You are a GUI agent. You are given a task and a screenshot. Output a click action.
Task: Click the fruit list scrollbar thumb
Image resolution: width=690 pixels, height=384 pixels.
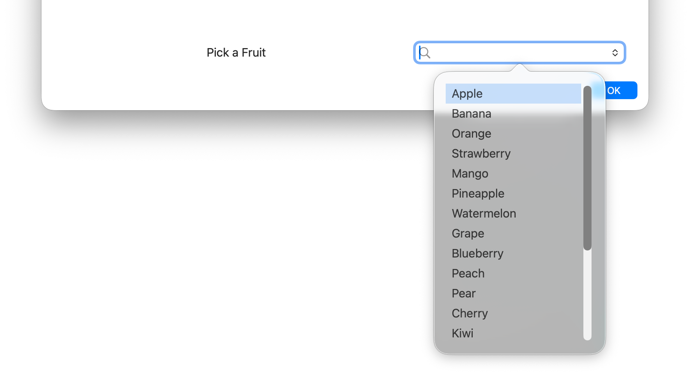click(x=587, y=168)
